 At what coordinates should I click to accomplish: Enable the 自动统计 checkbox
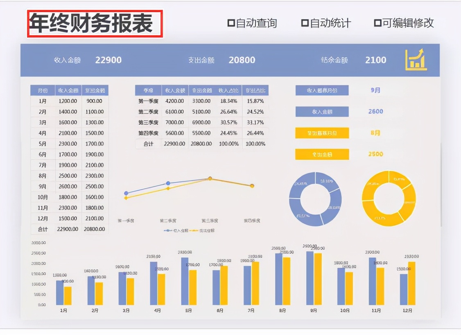tap(305, 23)
